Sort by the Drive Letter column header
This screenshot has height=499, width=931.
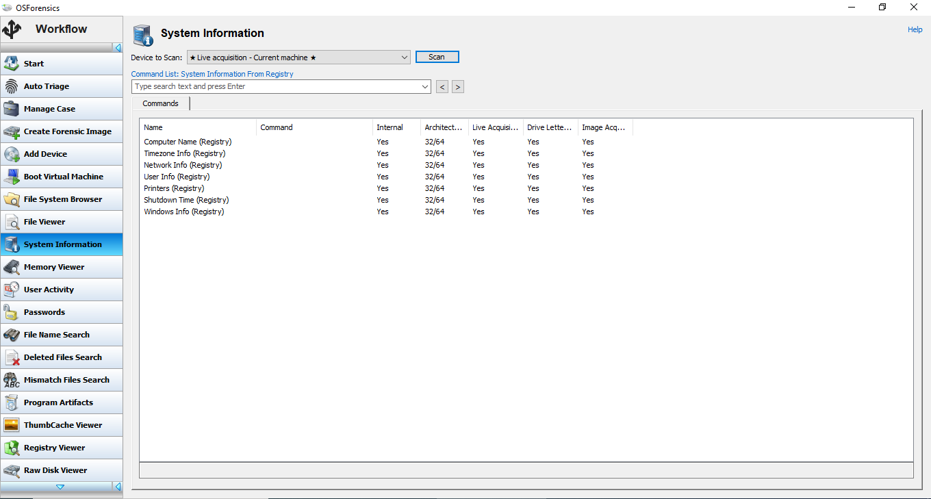550,127
